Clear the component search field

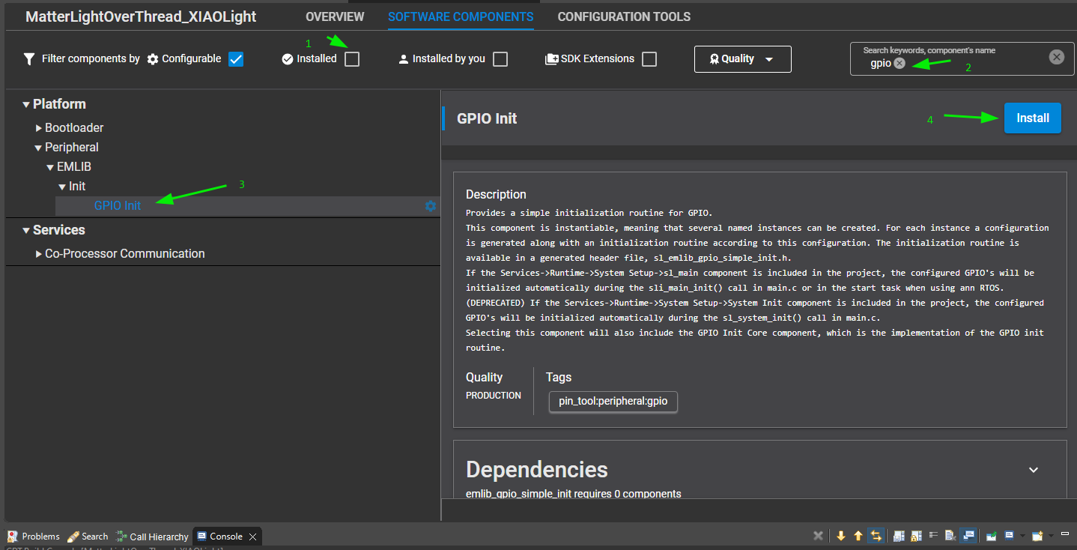(1056, 57)
